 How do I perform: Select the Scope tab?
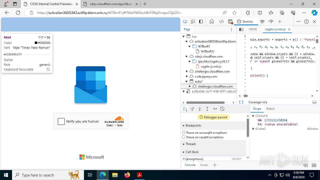coord(257,109)
